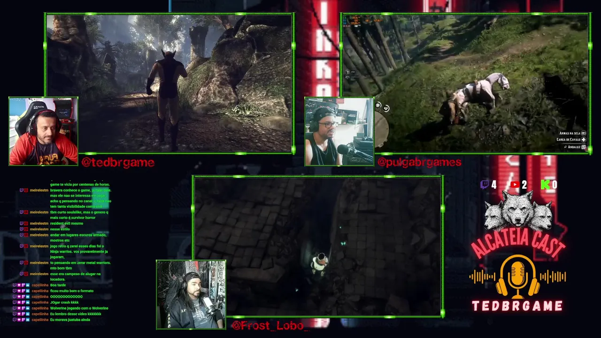Click username capeliinha on 'Boa tarde'
This screenshot has height=338, width=601.
40,285
